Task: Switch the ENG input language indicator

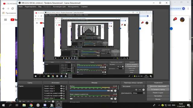Action: [174, 105]
